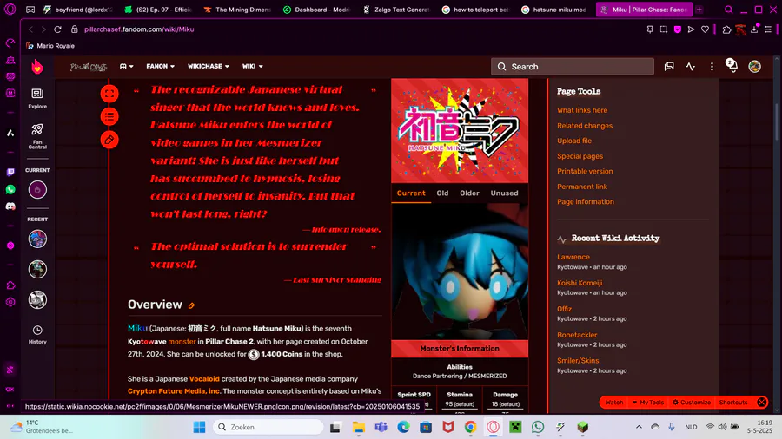The width and height of the screenshot is (782, 439).
Task: Open the Related changes link
Action: coord(585,126)
